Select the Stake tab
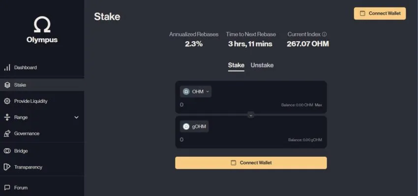The image size is (418, 196). coord(236,65)
